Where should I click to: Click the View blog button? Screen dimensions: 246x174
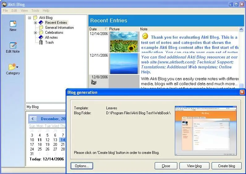[194, 166]
